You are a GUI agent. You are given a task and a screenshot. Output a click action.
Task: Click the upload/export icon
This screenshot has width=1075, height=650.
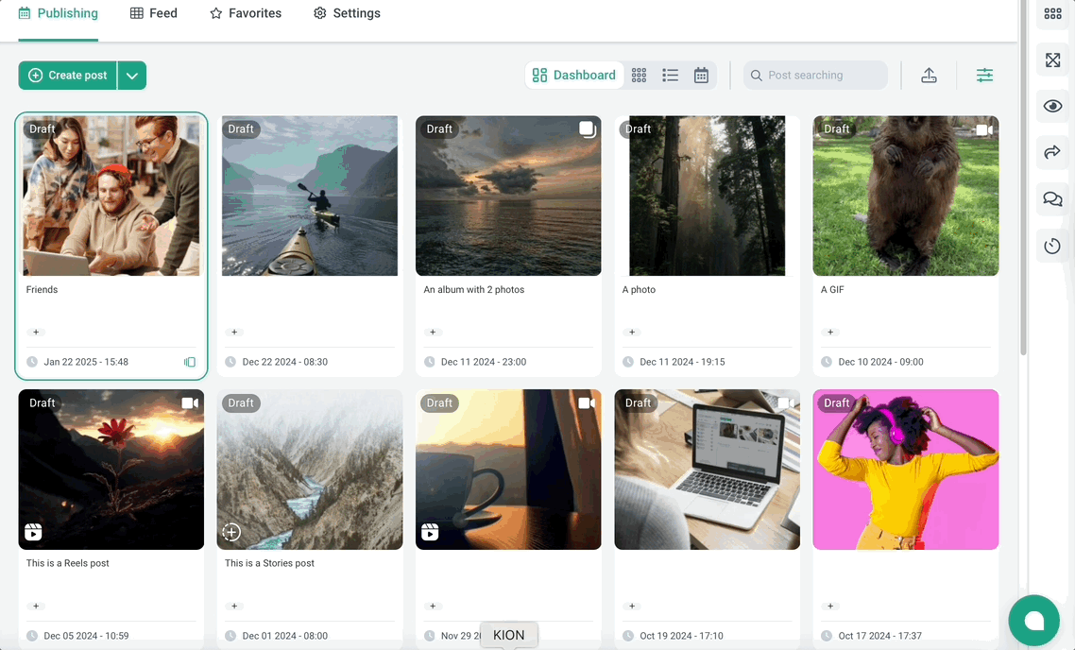point(929,76)
